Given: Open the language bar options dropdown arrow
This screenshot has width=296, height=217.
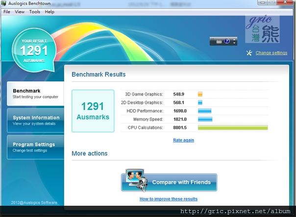Looking at the screenshot, I should point(234,43).
